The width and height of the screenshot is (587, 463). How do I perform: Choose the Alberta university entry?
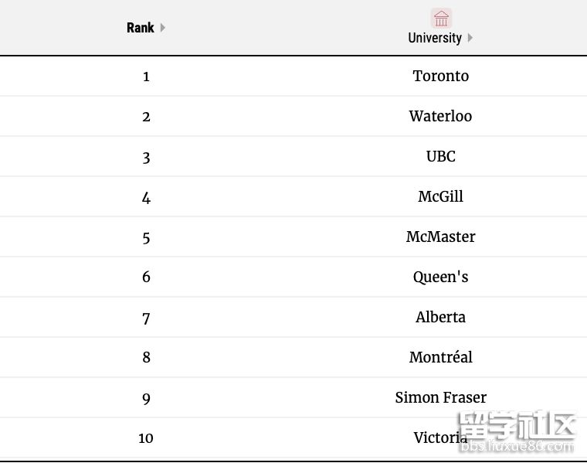pyautogui.click(x=440, y=317)
